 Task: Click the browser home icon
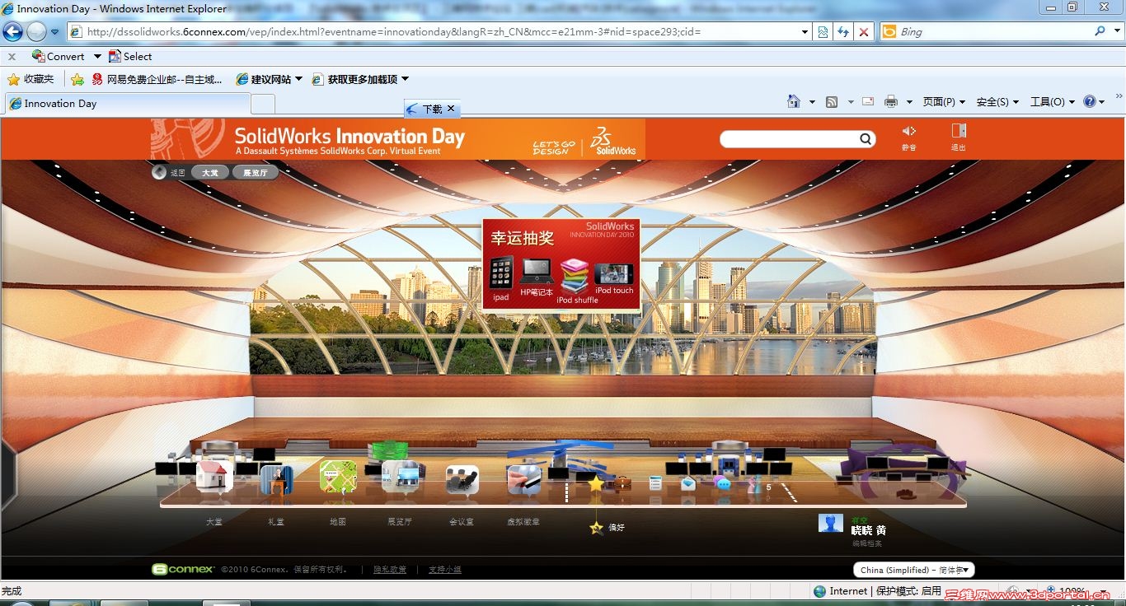pos(794,101)
